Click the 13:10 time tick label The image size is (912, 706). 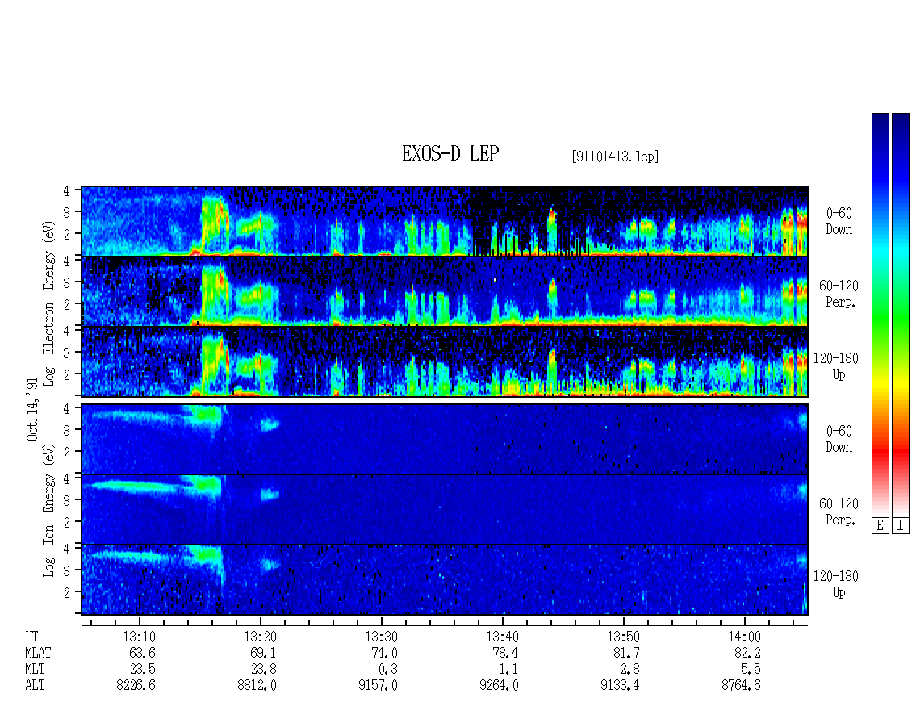[x=139, y=637]
